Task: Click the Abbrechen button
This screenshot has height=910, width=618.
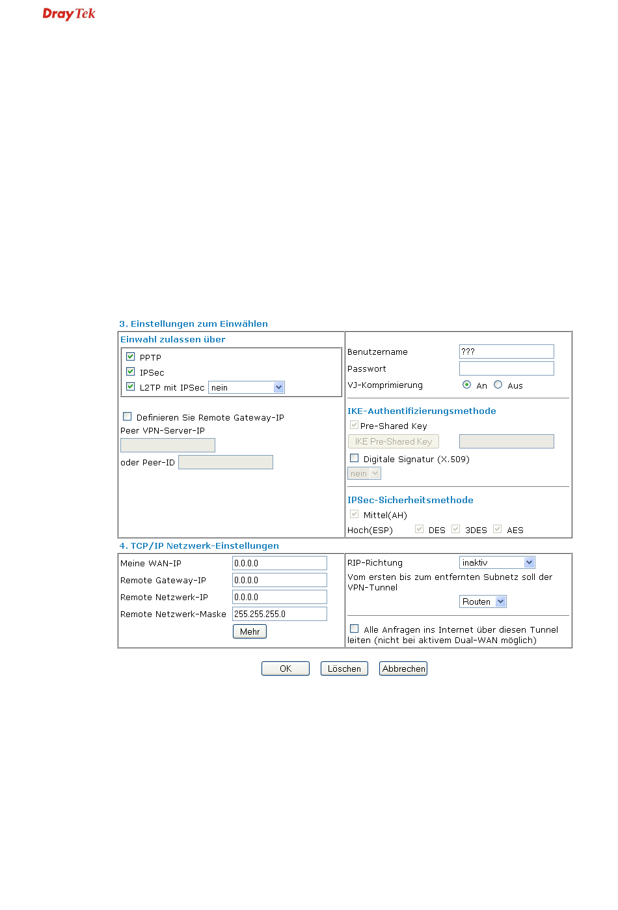Action: tap(403, 669)
